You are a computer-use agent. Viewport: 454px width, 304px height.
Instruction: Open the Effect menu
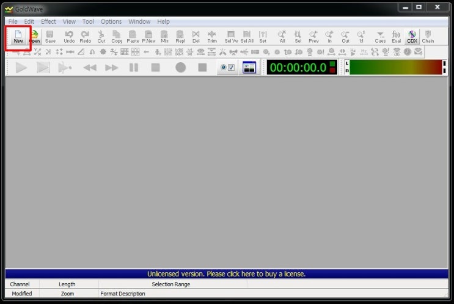(48, 21)
